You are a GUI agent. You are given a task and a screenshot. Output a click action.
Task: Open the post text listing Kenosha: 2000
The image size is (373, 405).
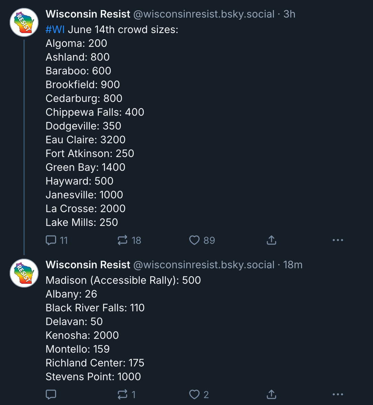coord(82,335)
